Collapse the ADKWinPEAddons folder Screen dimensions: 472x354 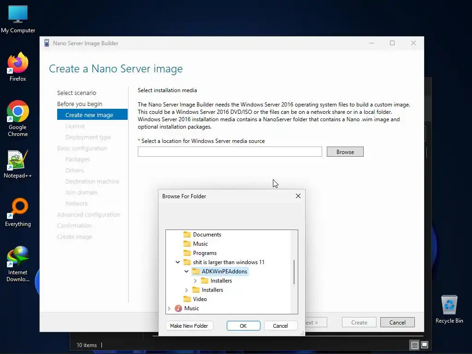point(186,271)
